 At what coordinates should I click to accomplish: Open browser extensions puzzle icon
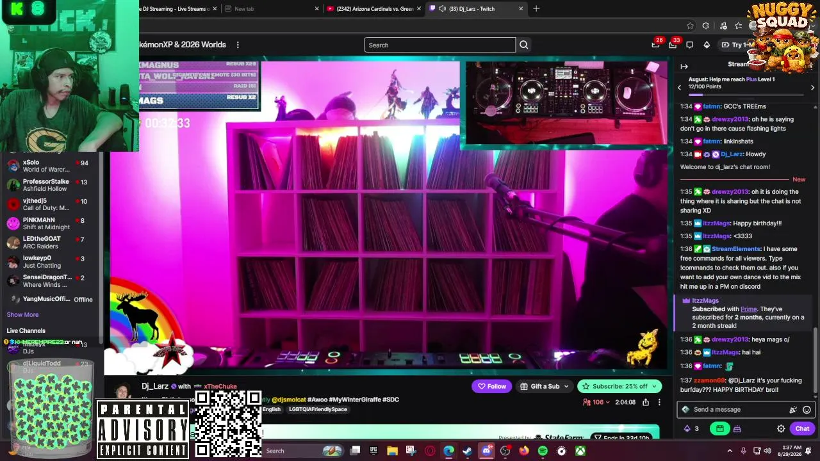(x=706, y=26)
